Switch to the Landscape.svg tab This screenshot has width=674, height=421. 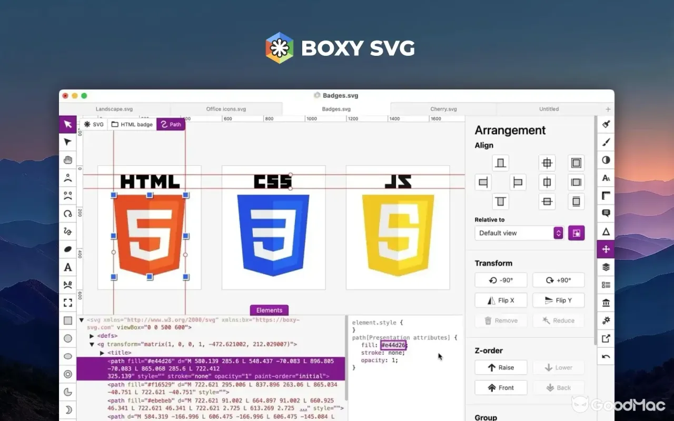[x=114, y=109]
